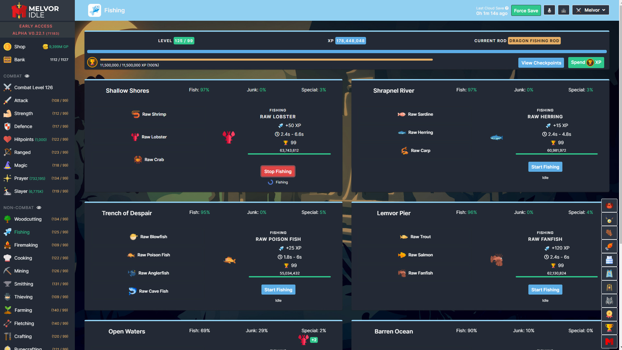Image resolution: width=622 pixels, height=350 pixels.
Task: Select Fishing menu tab in navigation
Action: (22, 232)
